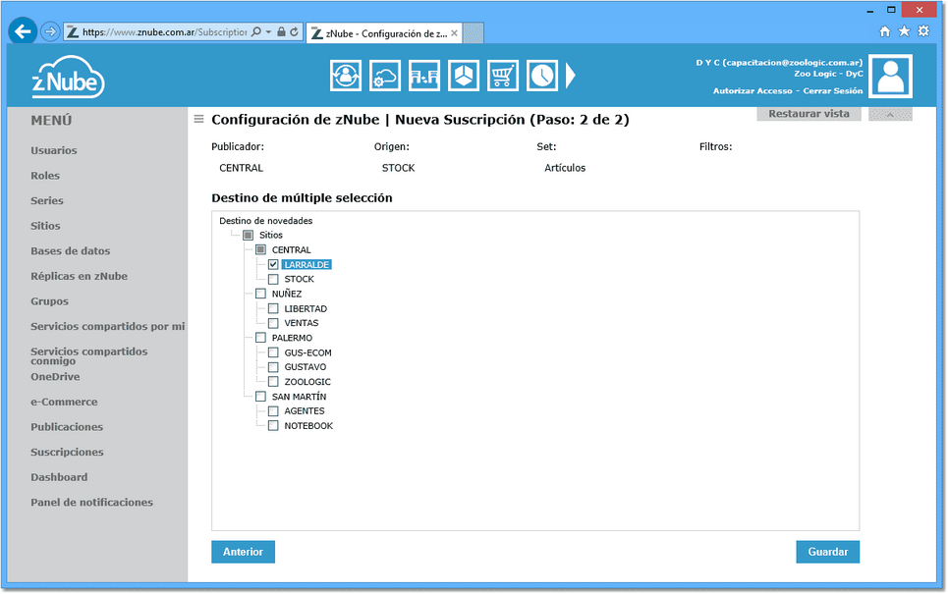Screen dimensions: 948x594
Task: Check the PALERMO site checkbox
Action: (260, 338)
